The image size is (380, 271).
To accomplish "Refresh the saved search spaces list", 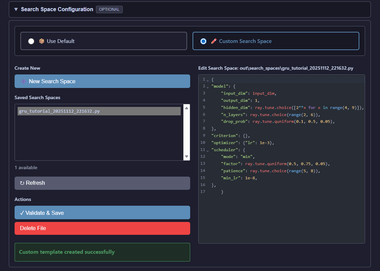I will [102, 183].
